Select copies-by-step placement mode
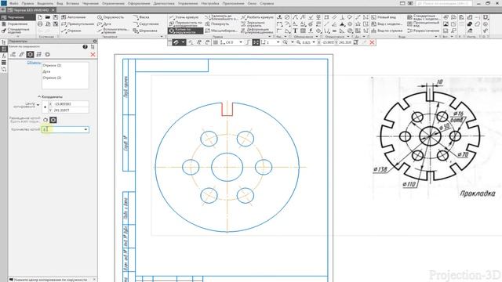The height and width of the screenshot is (282, 502). coord(45,120)
